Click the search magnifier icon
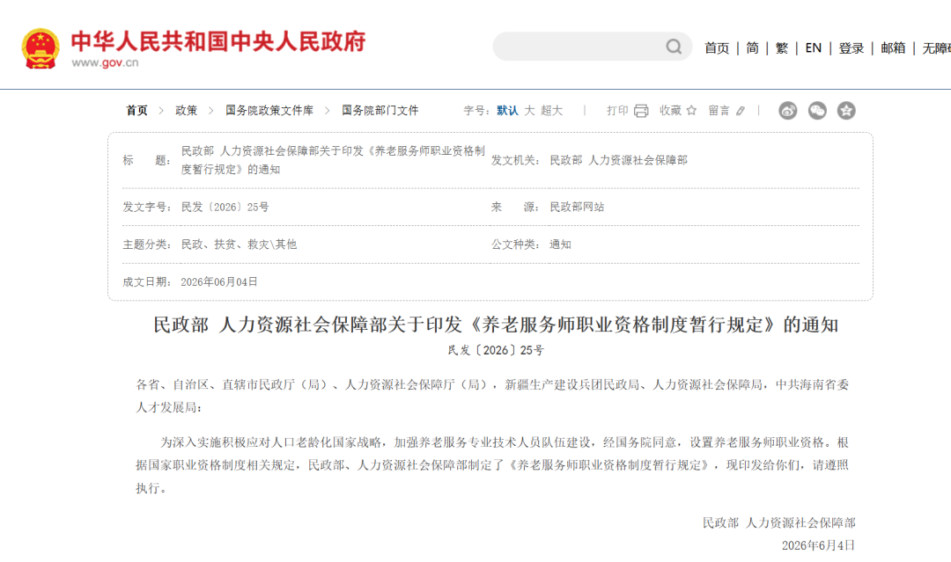 (674, 47)
